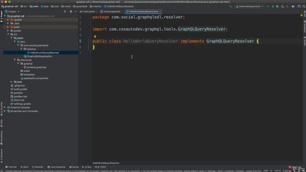Viewport: 306px width, 172px height.
Task: Open the Java Enterprise tool window
Action: click(x=56, y=167)
